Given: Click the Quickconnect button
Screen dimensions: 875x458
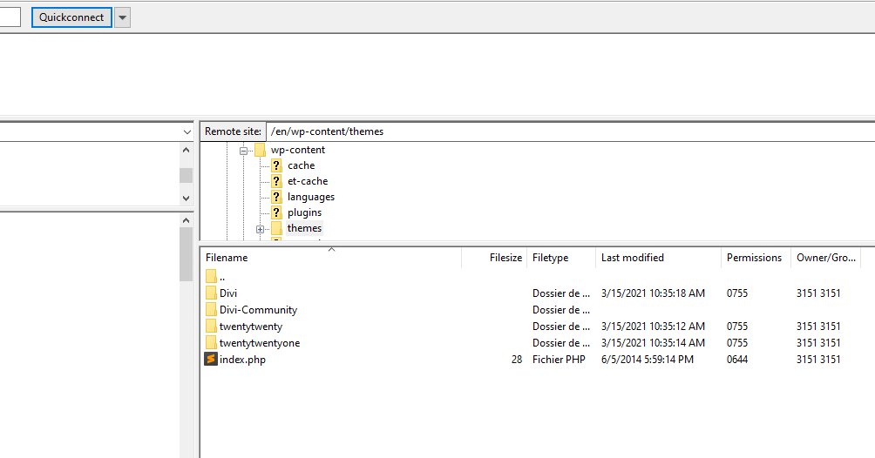Looking at the screenshot, I should click(71, 17).
